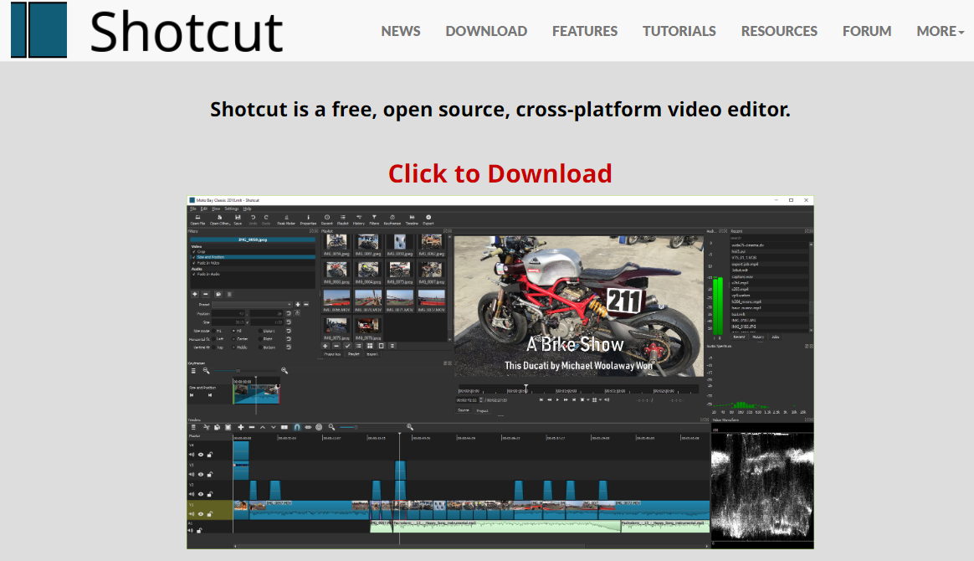Click the player play button
The image size is (974, 561).
click(x=557, y=399)
